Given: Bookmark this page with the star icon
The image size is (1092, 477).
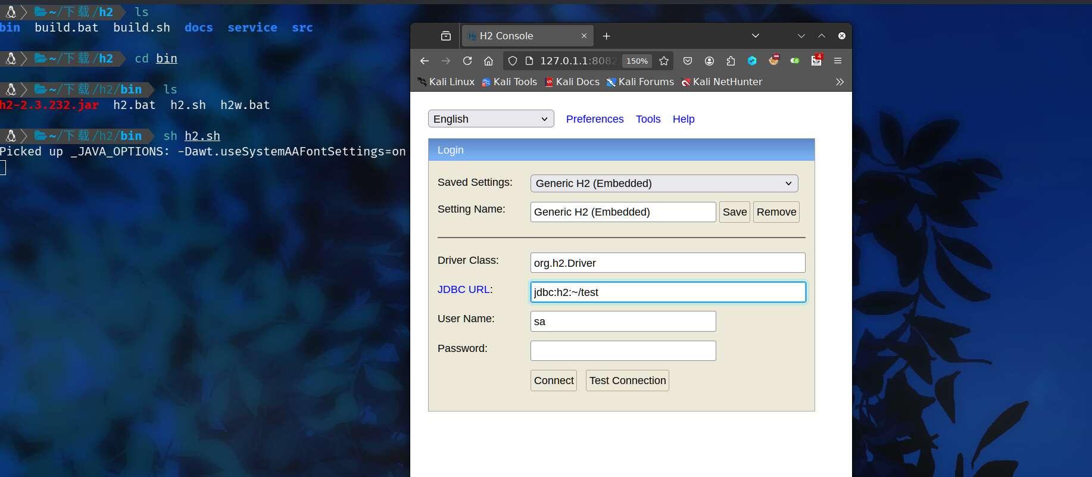Looking at the screenshot, I should point(664,61).
